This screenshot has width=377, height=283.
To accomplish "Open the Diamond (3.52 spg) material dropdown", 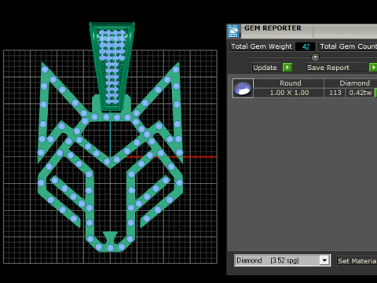I will 324,260.
